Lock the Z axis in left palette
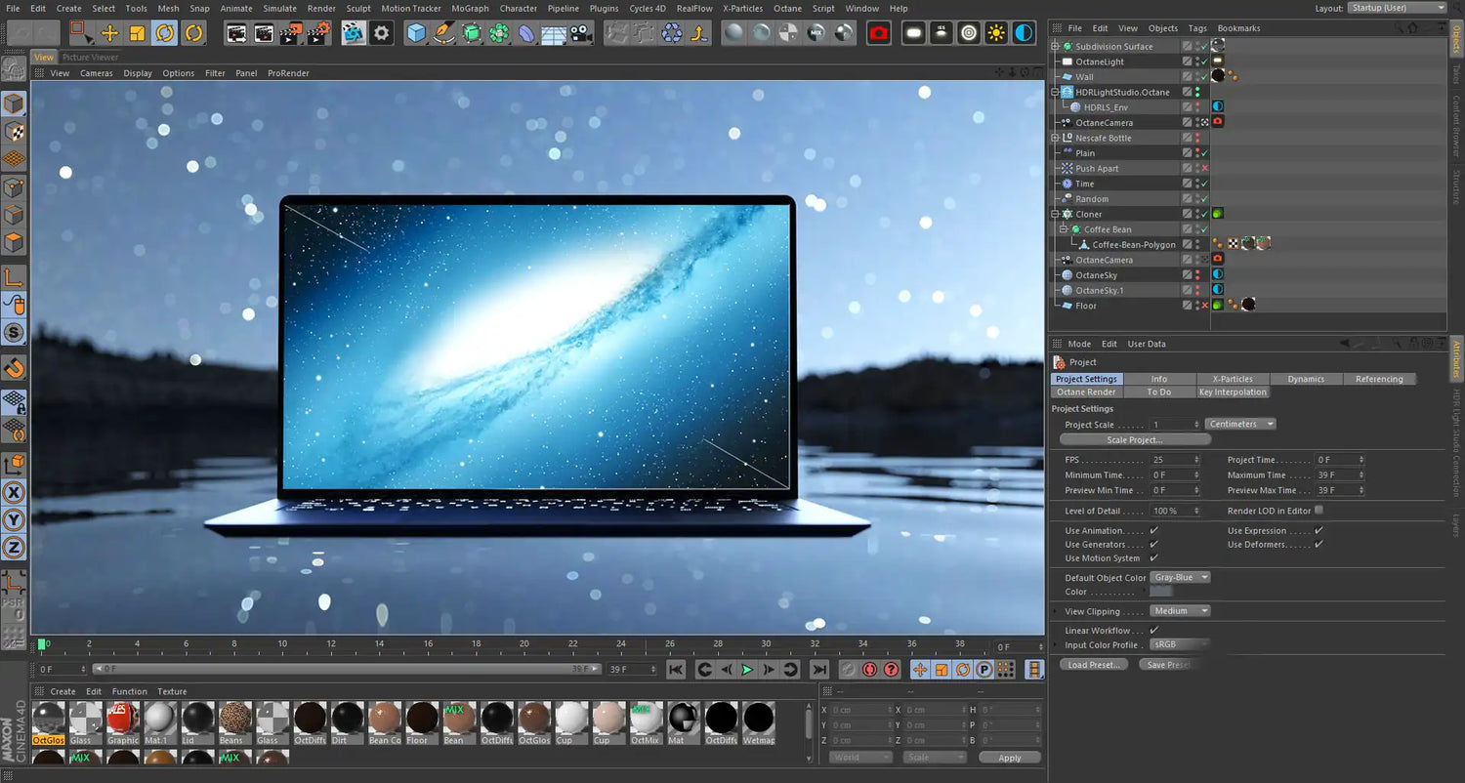 click(x=14, y=547)
